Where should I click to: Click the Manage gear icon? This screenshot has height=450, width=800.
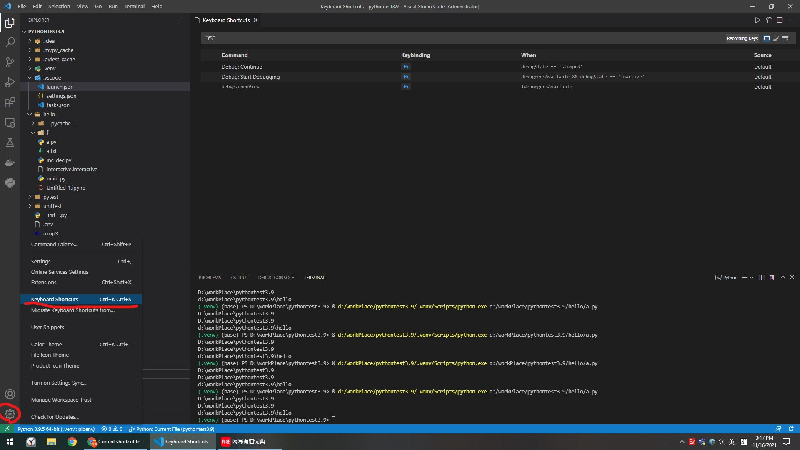point(10,414)
